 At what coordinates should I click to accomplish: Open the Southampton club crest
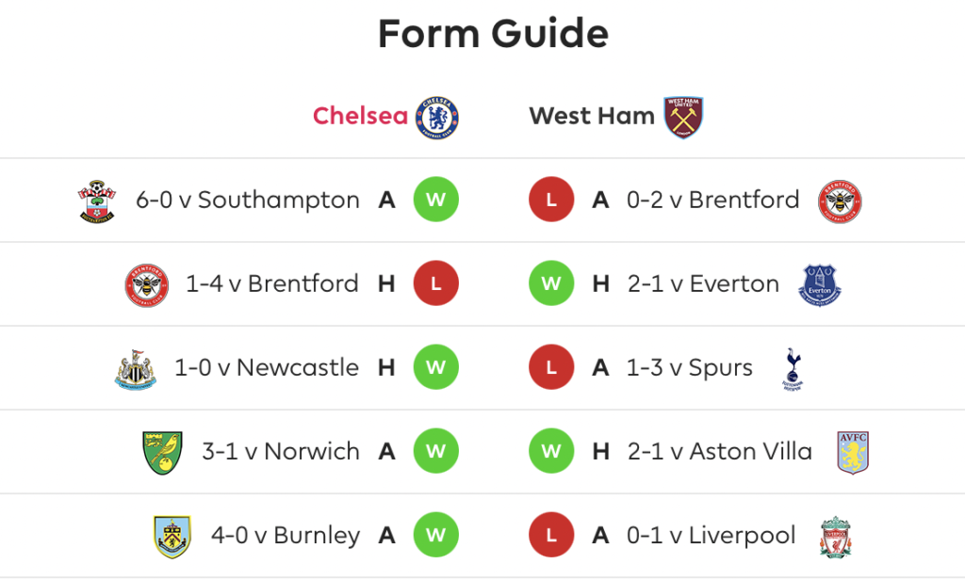coord(97,201)
